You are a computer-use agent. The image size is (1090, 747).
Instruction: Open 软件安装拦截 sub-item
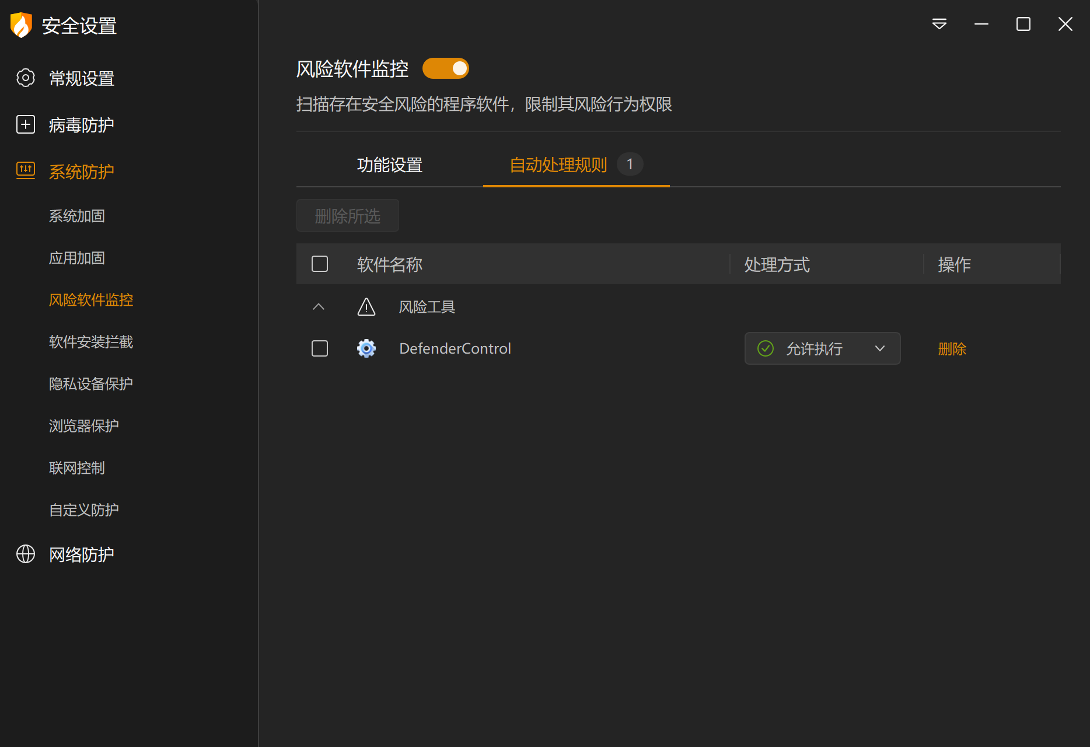[x=91, y=342]
